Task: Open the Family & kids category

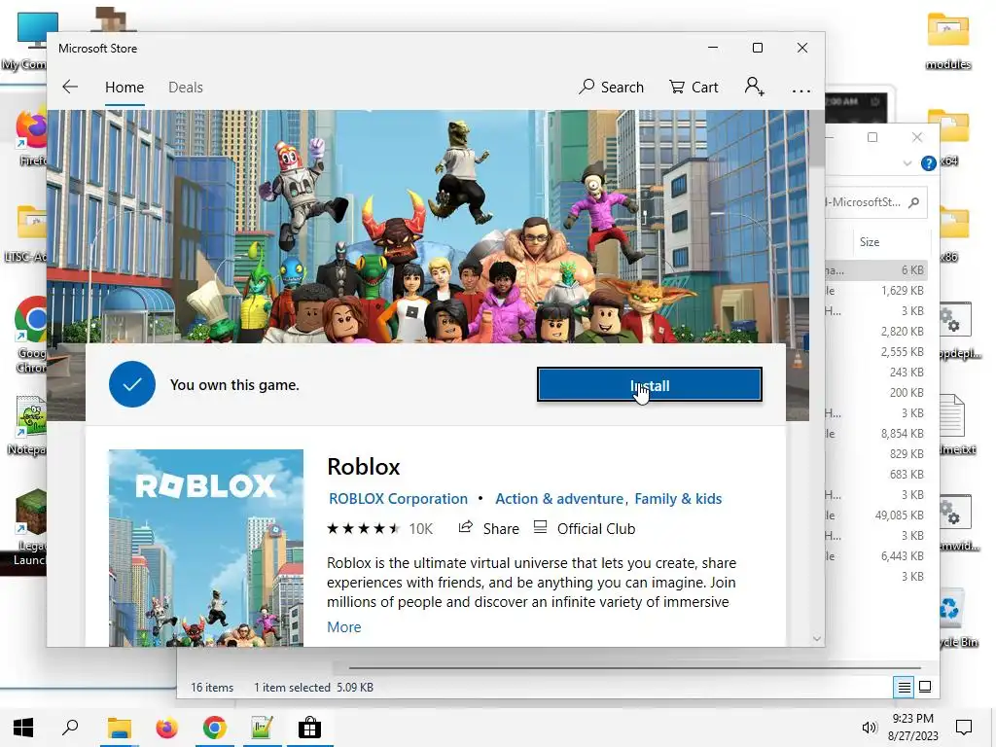Action: [678, 499]
